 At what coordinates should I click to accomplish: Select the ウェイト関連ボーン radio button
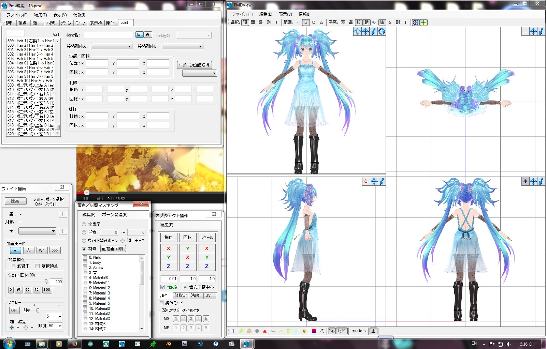click(84, 241)
